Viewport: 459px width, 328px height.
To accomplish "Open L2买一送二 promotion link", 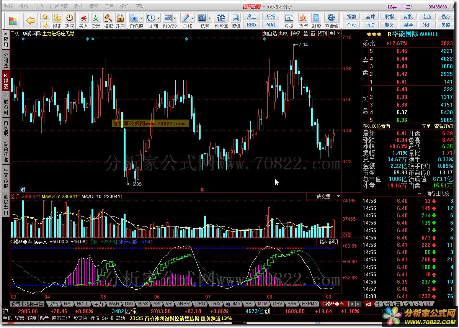I will click(x=400, y=7).
